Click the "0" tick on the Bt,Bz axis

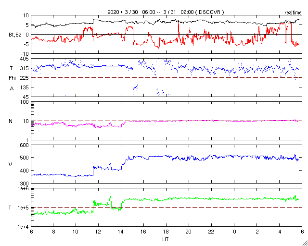pyautogui.click(x=27, y=35)
